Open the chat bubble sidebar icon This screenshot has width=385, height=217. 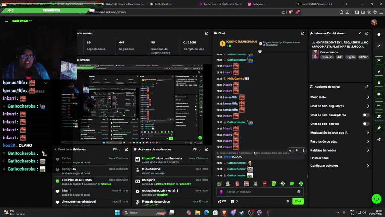pos(379,94)
